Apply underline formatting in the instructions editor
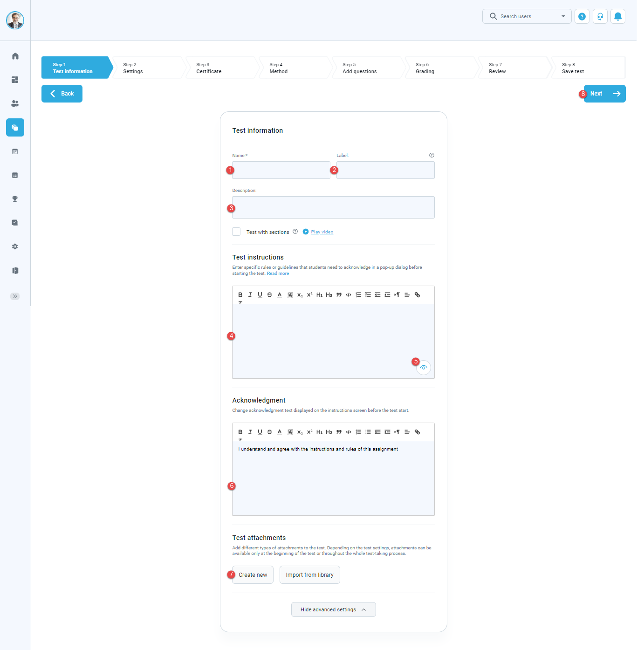 [x=260, y=294]
